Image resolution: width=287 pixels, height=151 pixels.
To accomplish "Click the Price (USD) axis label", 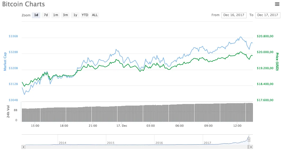I will tap(277, 62).
